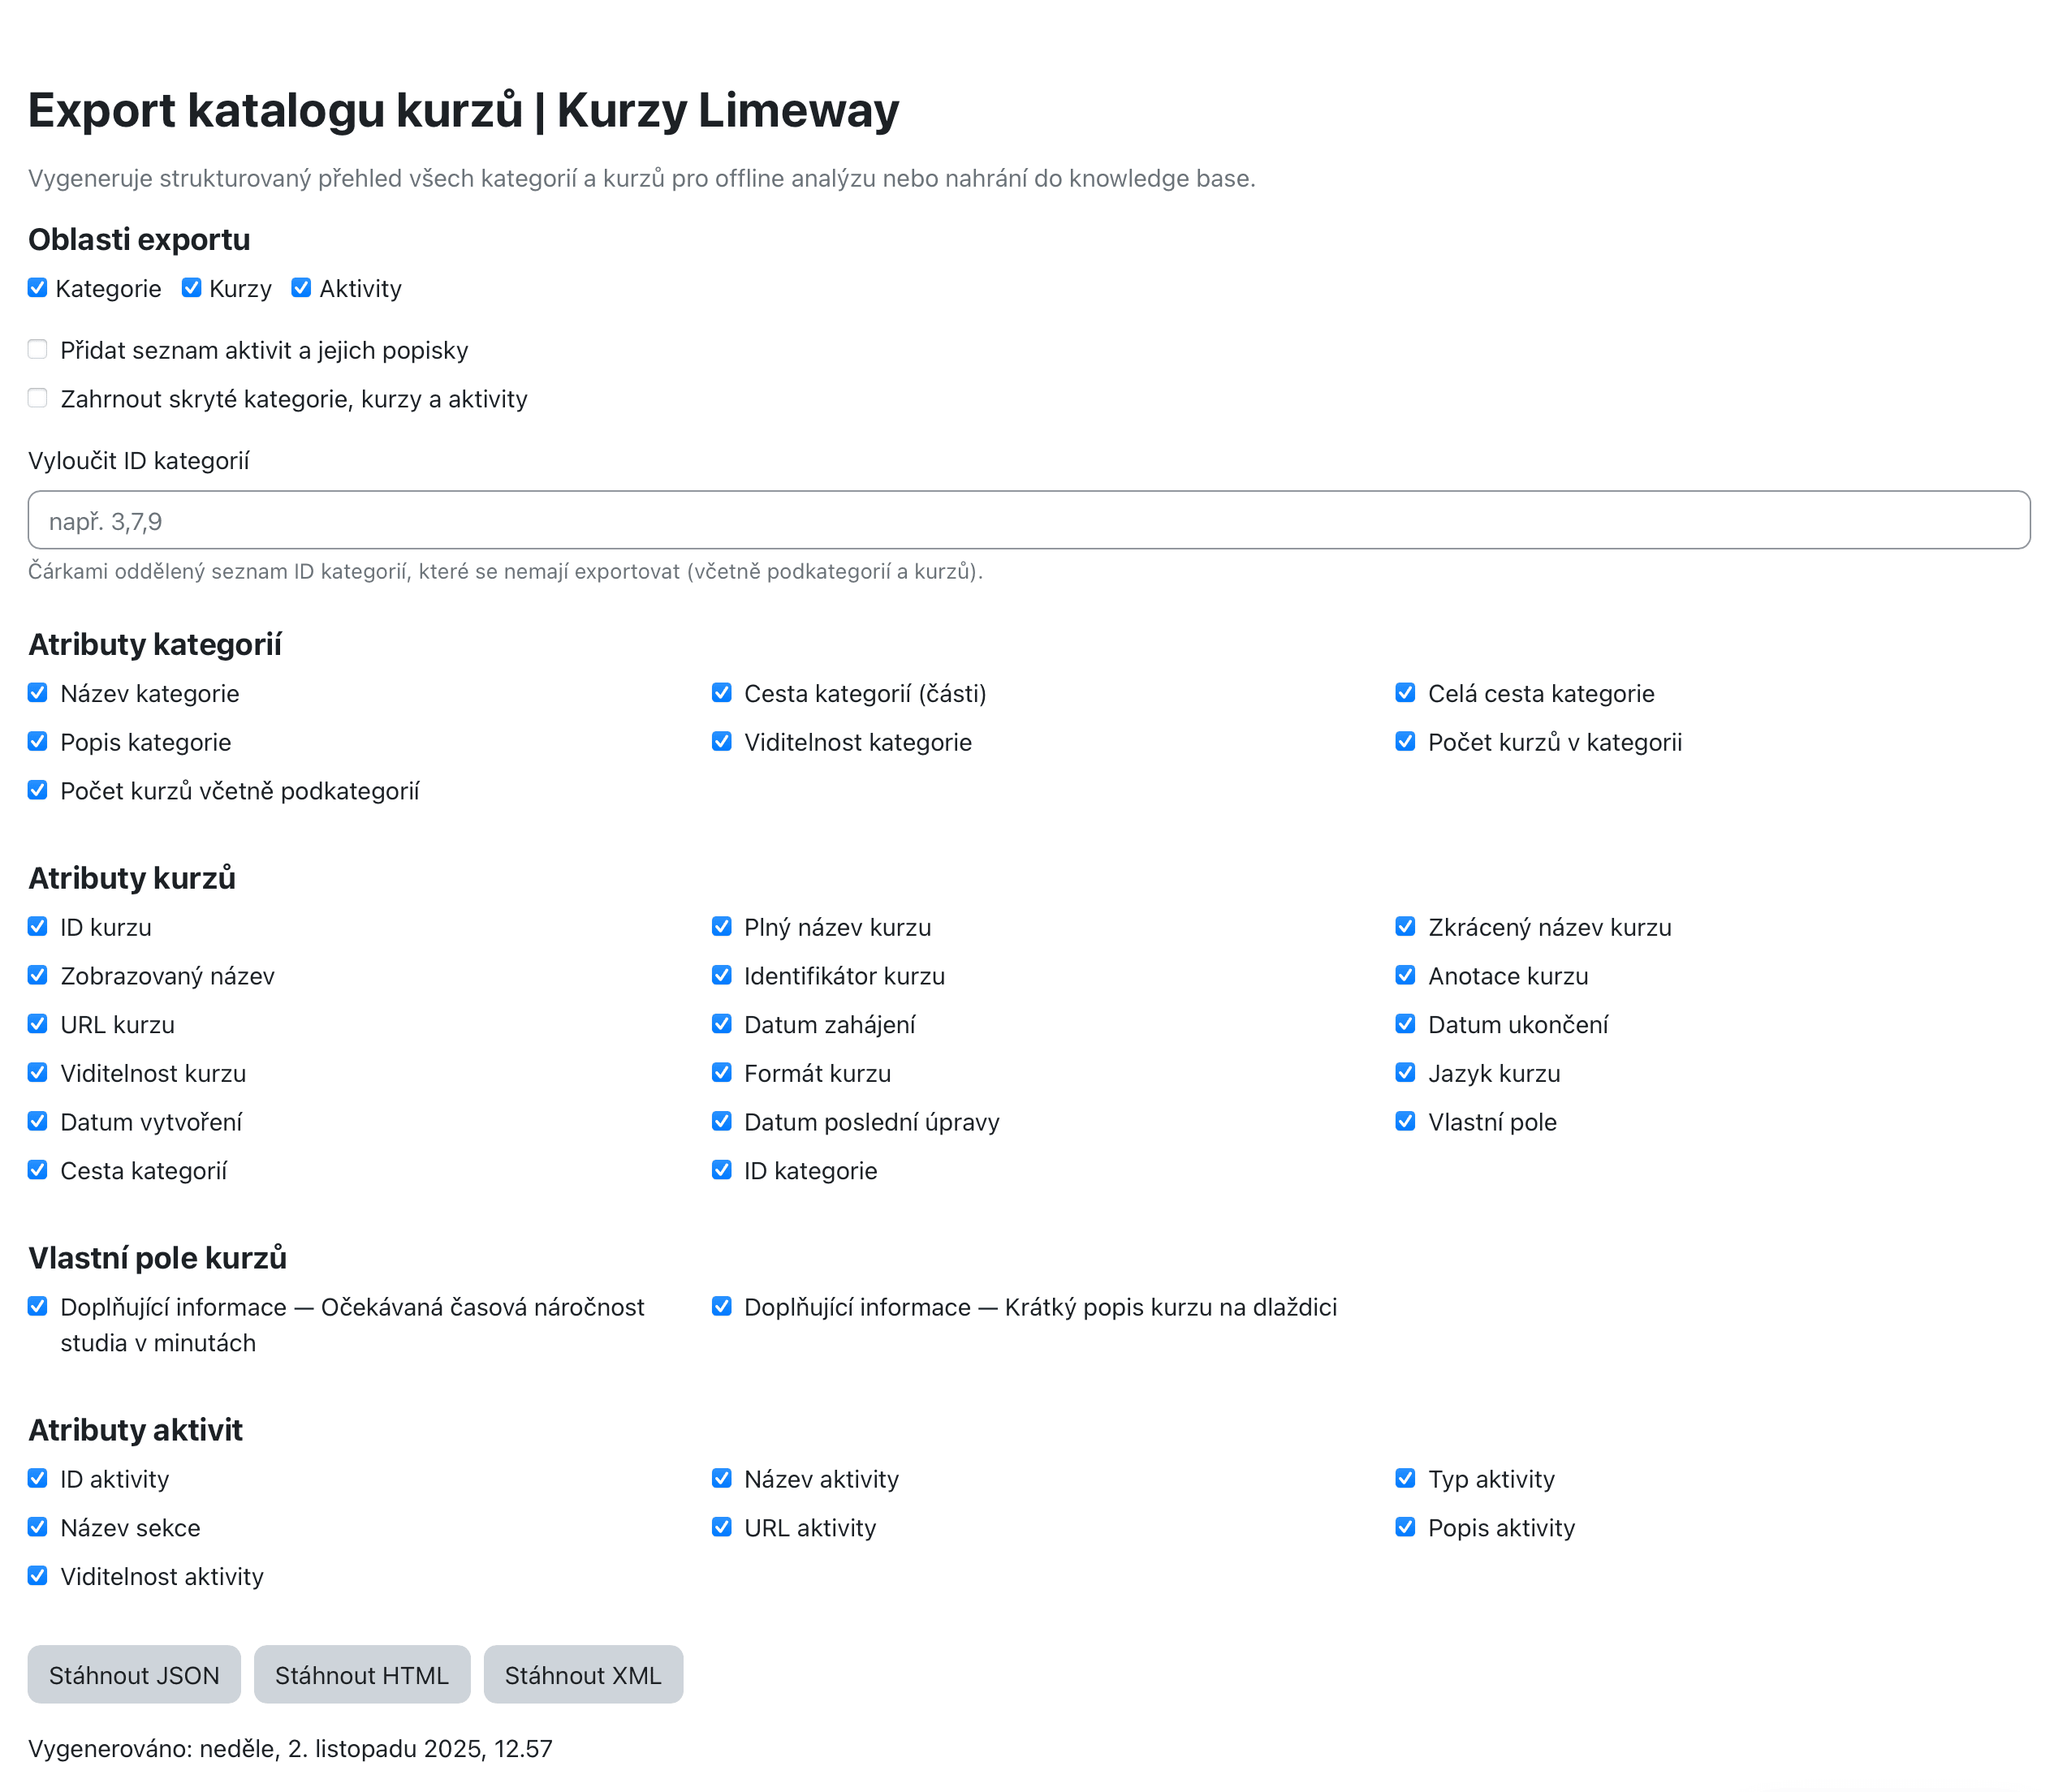2067x1792 pixels.
Task: Toggle the ID kurzu checkbox
Action: (x=37, y=927)
